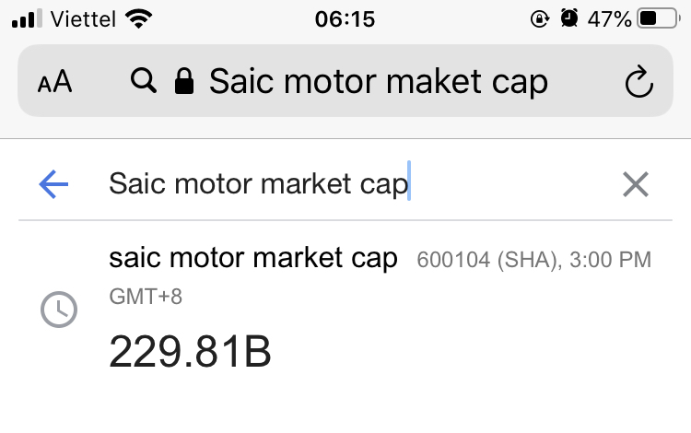Tap the battery indicator icon

coord(659,18)
